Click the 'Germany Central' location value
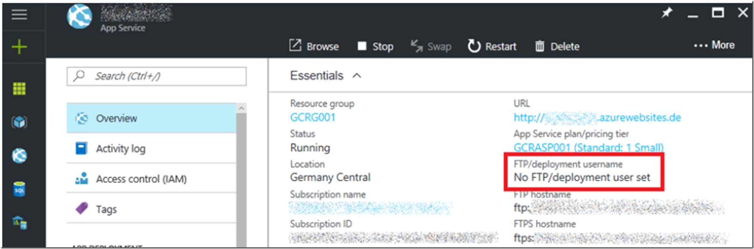 pyautogui.click(x=330, y=177)
